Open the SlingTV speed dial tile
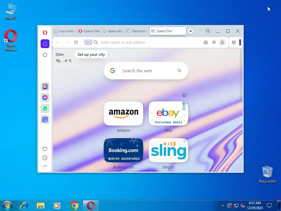Screen dimensions: 281x211 tap(168, 150)
